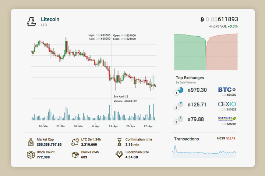The image size is (265, 176).
Task: Click the Block Count crate icon
Action: 31,154
